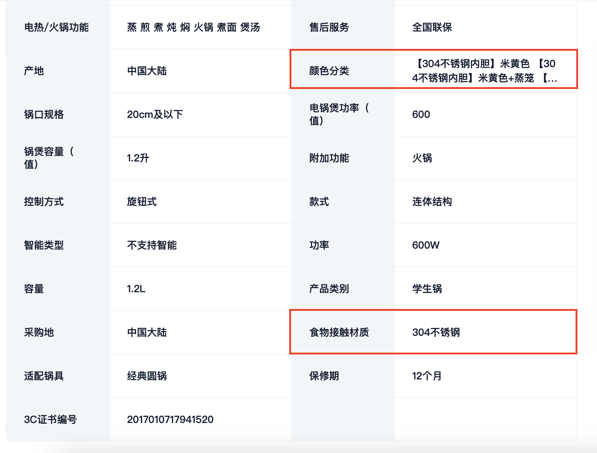Click the 食物接触材质 label
The height and width of the screenshot is (453, 597).
(x=339, y=332)
